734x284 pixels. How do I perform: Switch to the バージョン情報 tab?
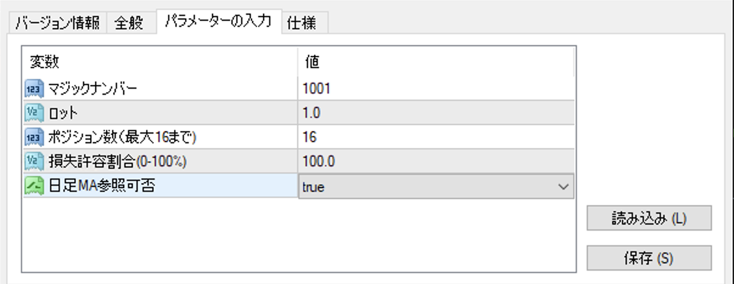click(57, 22)
